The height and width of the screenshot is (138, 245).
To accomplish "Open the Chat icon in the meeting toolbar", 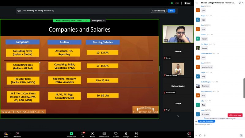I will click(x=82, y=134).
